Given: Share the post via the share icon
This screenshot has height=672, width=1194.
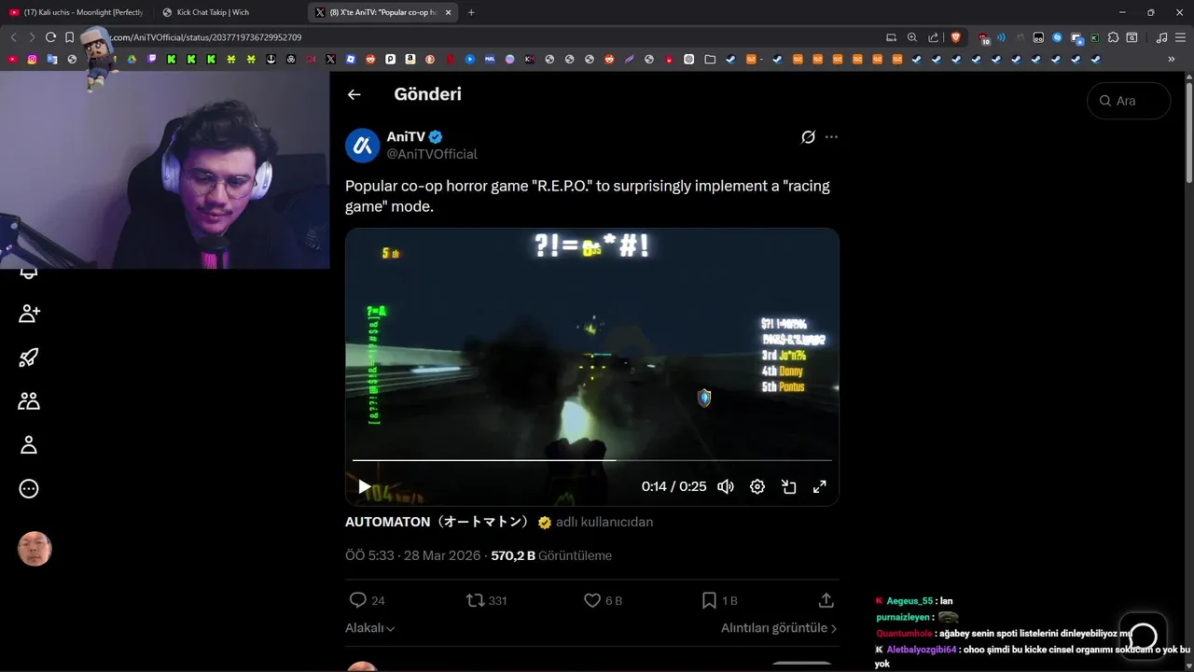Looking at the screenshot, I should click(826, 600).
